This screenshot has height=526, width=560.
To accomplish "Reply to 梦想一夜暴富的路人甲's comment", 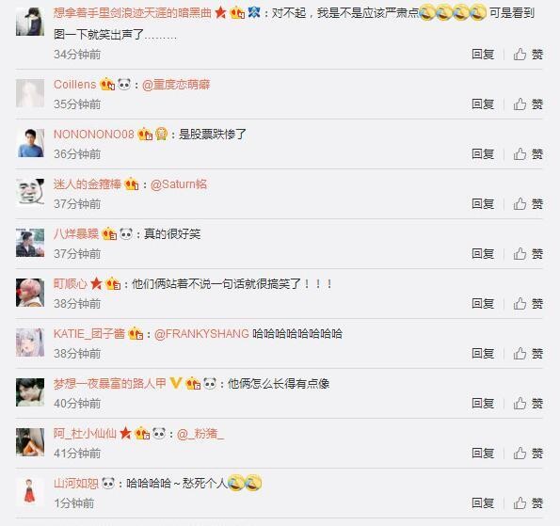I will (x=483, y=404).
